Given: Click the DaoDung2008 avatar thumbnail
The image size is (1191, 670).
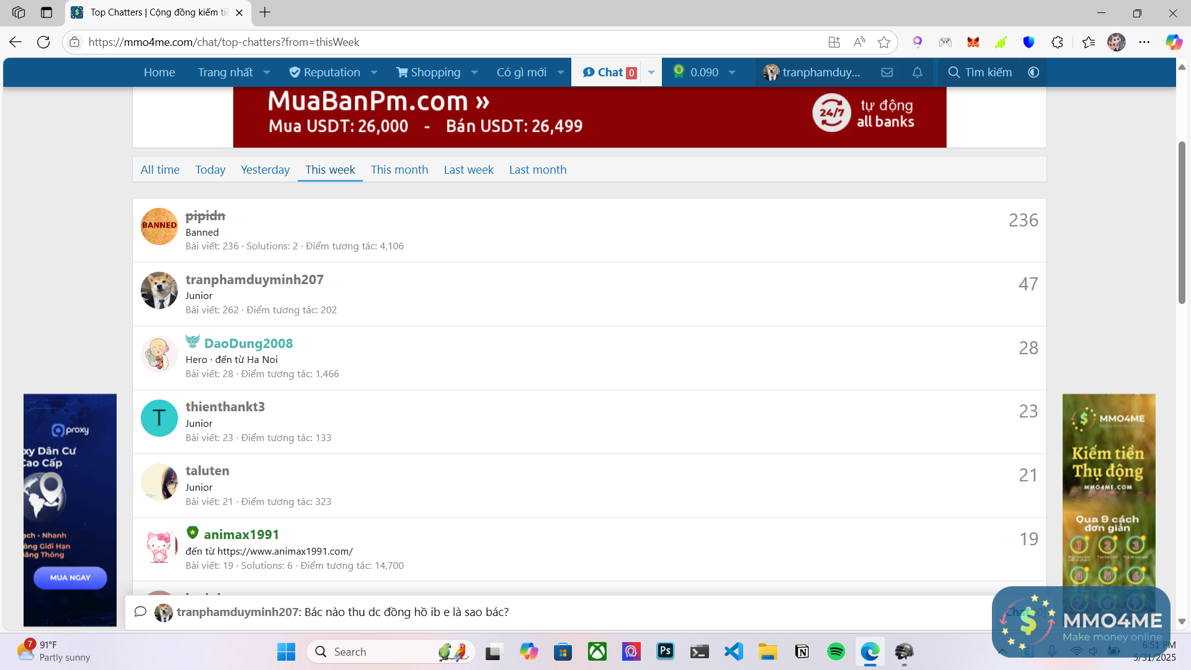Looking at the screenshot, I should click(159, 354).
